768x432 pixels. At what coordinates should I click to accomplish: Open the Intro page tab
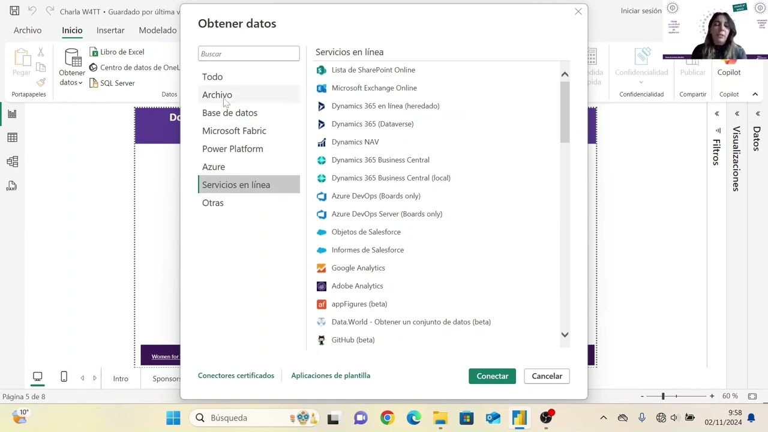click(121, 379)
